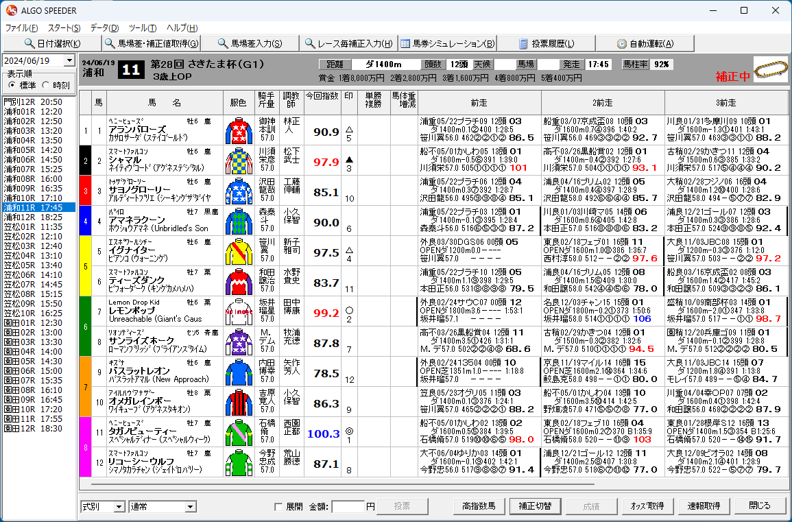Click サヨノグローリー blue star silk icon
Screen dimensions: 792x522
pyautogui.click(x=239, y=191)
